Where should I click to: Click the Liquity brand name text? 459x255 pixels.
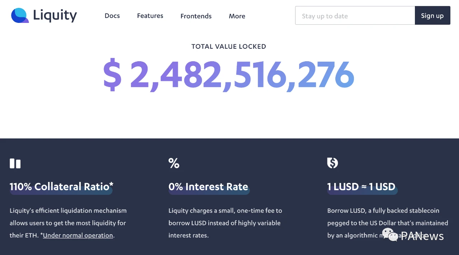coord(55,15)
